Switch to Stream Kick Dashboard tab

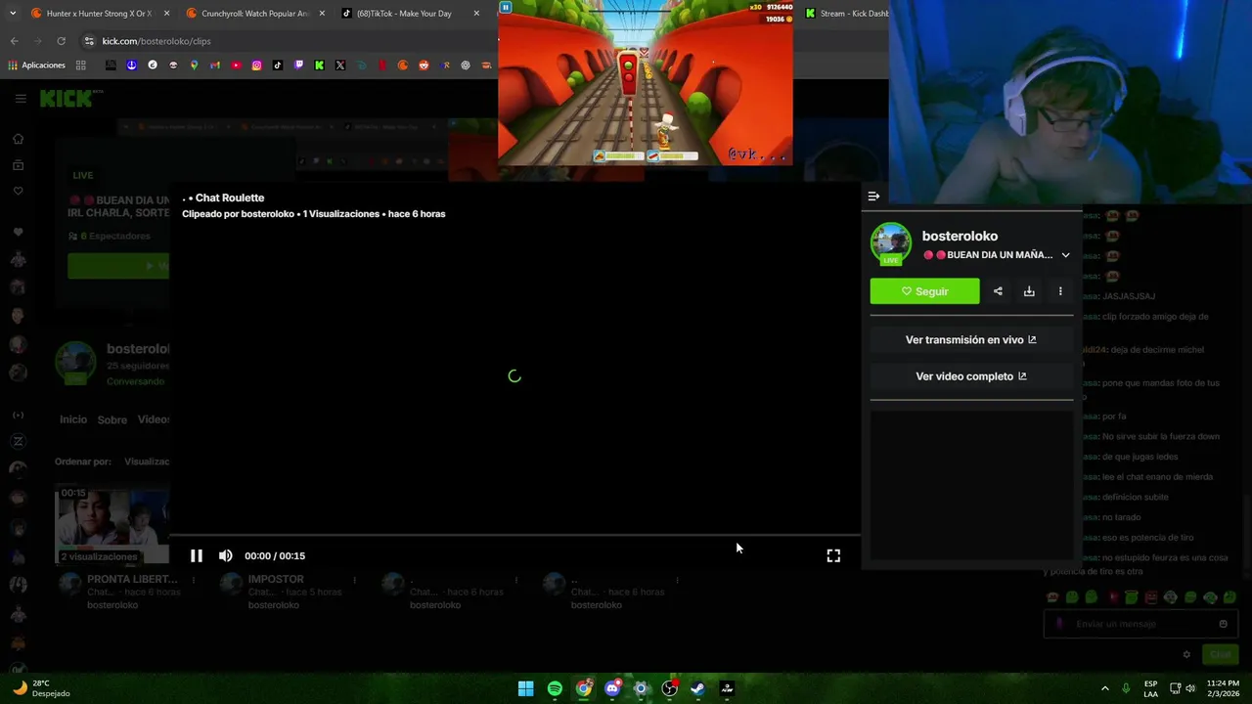point(846,14)
